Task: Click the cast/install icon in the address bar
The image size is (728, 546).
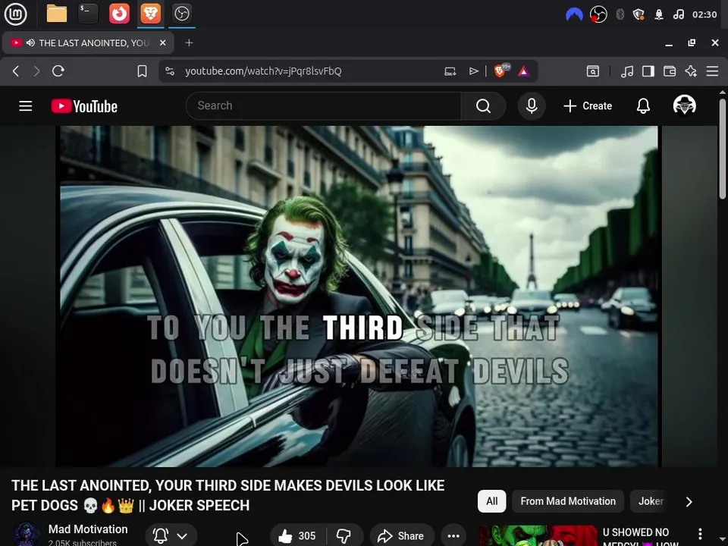Action: (450, 71)
